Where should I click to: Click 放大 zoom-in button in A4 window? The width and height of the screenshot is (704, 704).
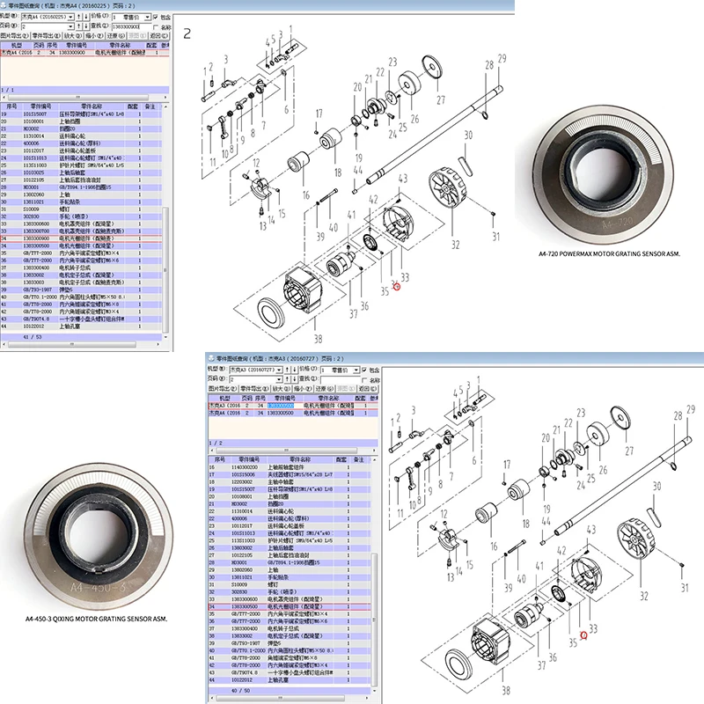point(73,35)
